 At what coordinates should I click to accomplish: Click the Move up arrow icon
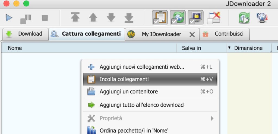pyautogui.click(x=93, y=18)
